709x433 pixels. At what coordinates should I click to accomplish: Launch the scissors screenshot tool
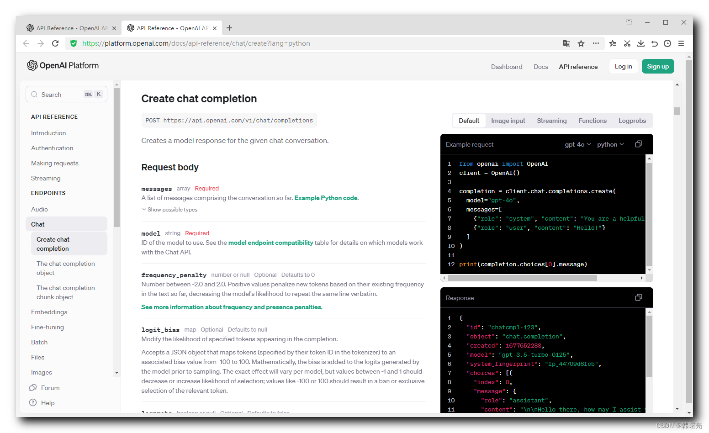(627, 43)
